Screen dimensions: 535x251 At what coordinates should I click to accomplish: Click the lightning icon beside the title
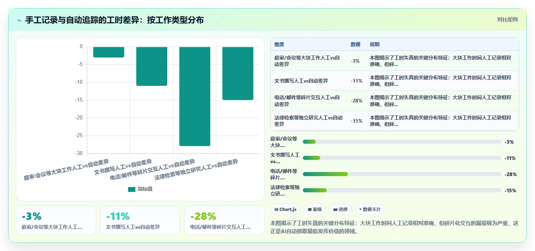(x=19, y=20)
